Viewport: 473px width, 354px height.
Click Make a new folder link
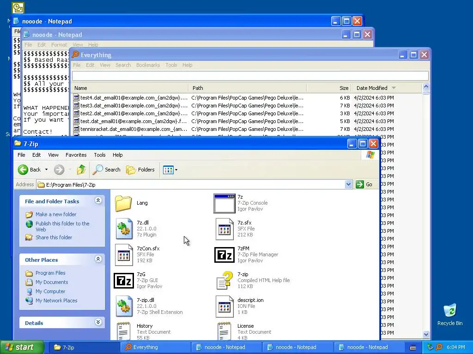click(56, 214)
